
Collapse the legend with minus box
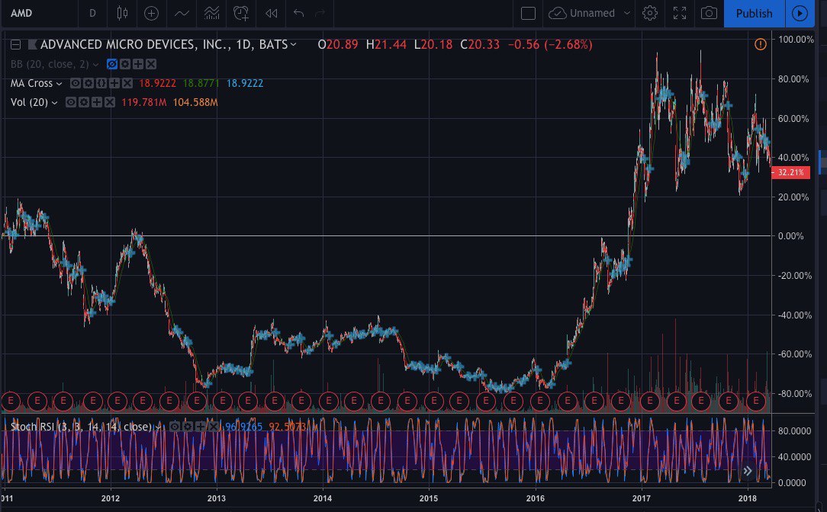(x=15, y=45)
